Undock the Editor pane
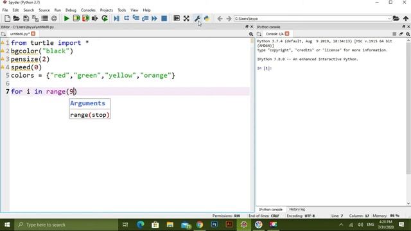 [x=247, y=27]
